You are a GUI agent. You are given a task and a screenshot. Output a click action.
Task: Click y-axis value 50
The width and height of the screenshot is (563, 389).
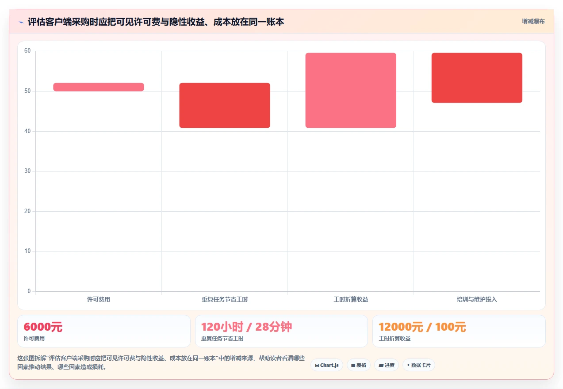coord(27,91)
